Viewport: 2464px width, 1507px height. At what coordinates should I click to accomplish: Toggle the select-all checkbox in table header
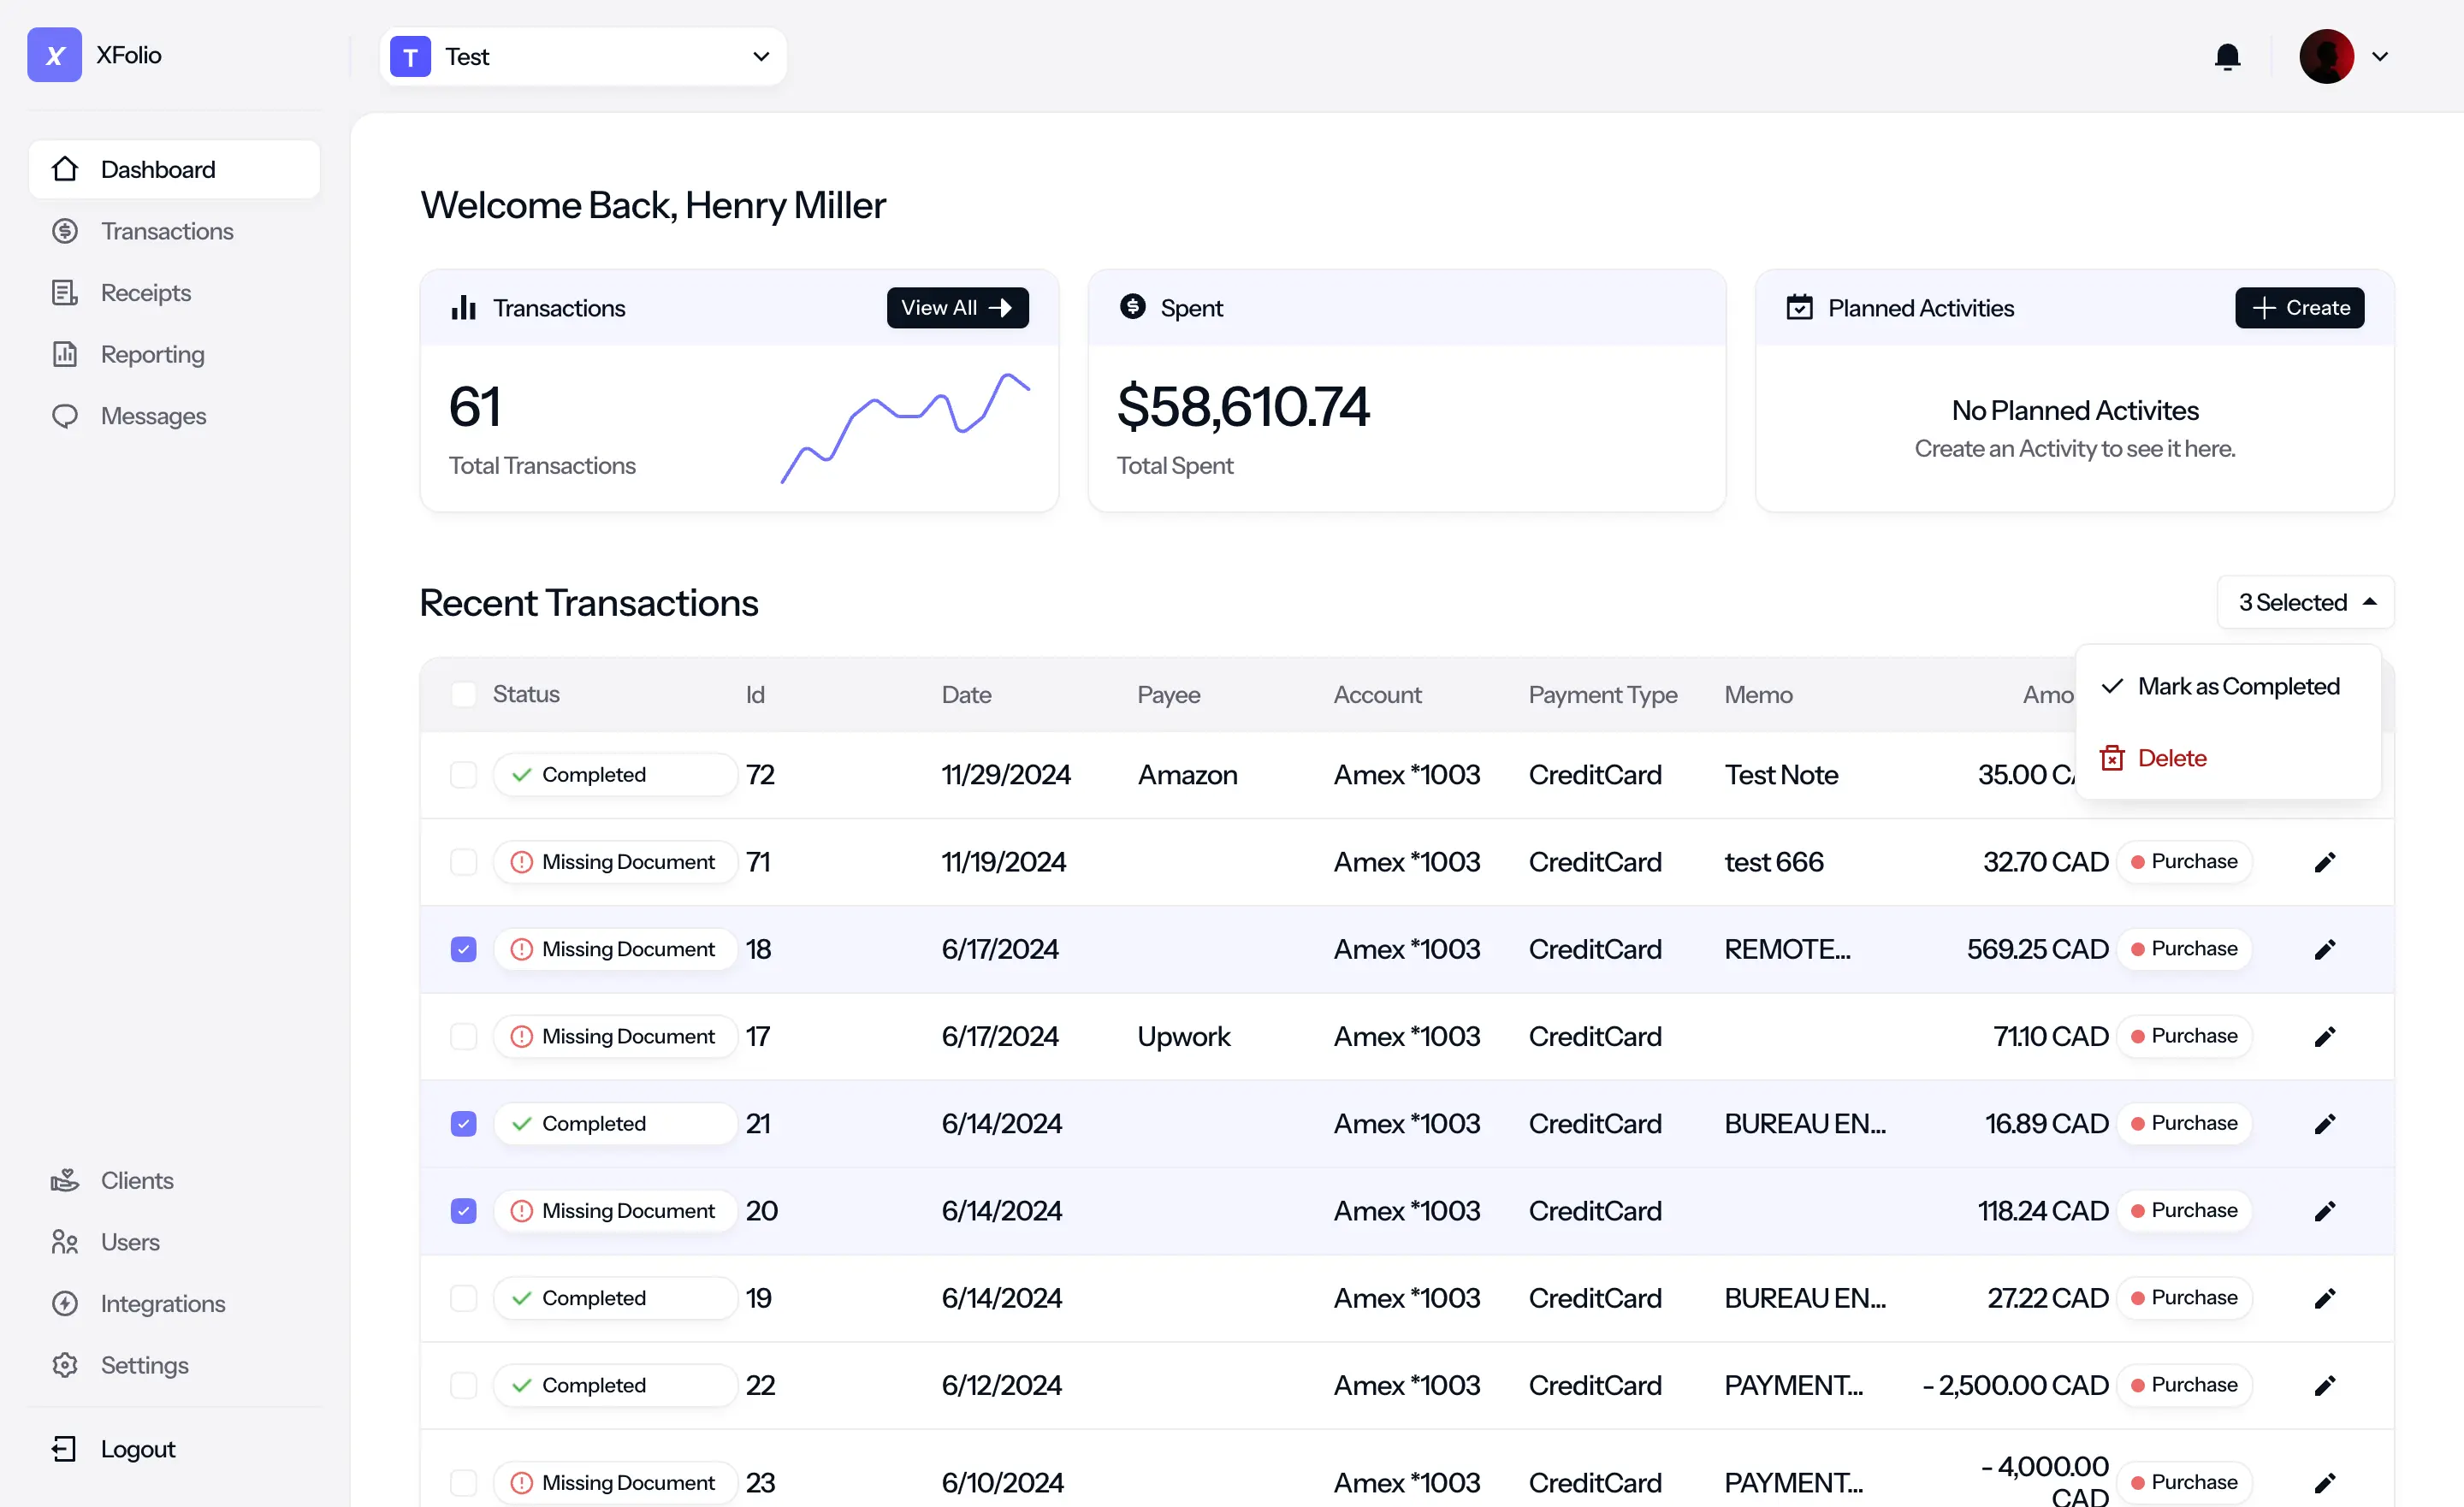[463, 695]
